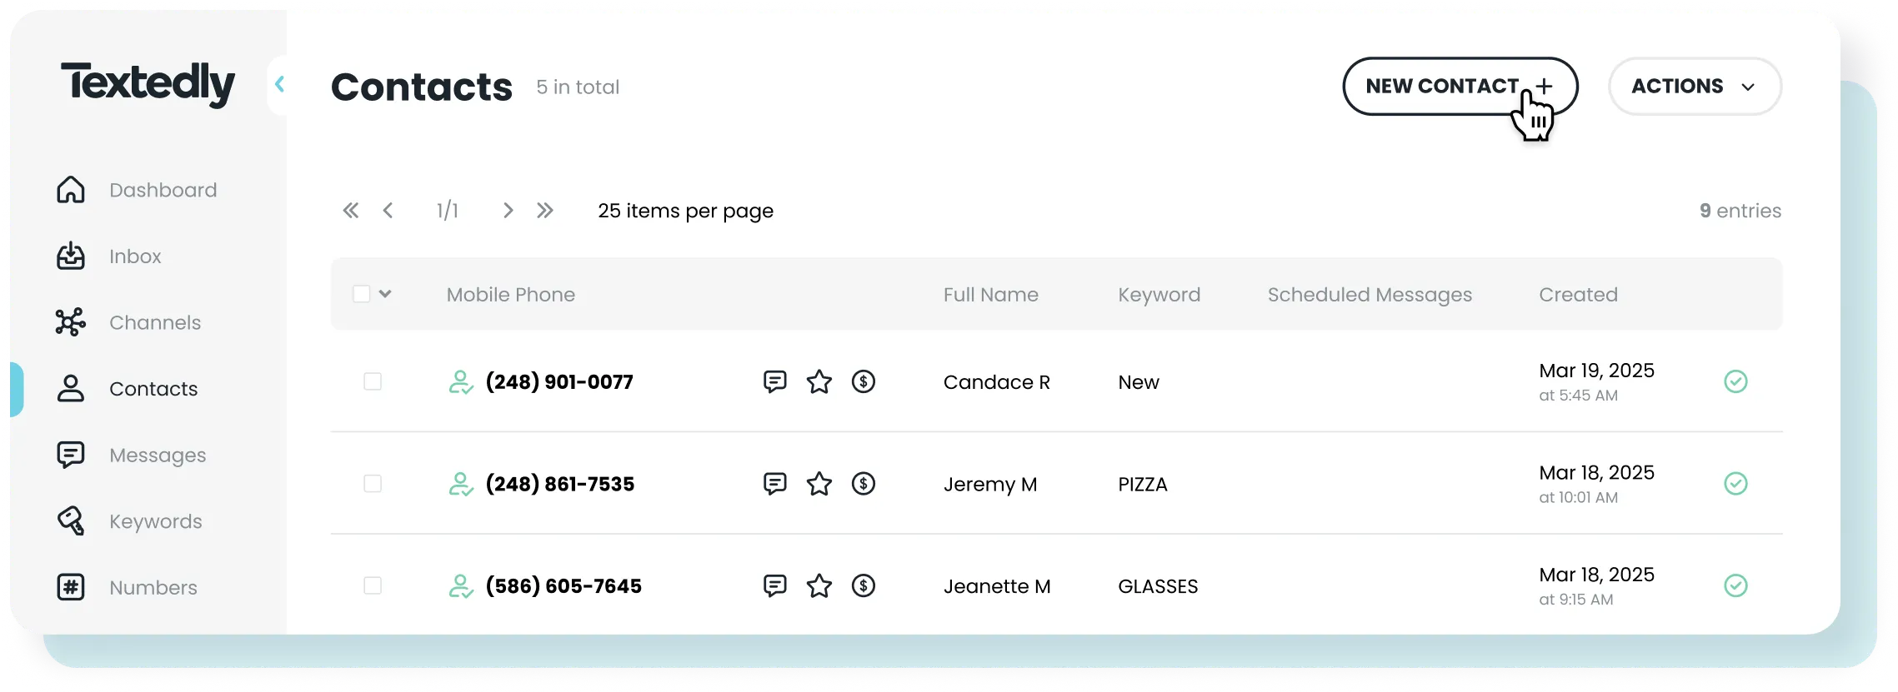The height and width of the screenshot is (692, 1898).
Task: Click dollar icon for (248) 901-0077
Action: click(864, 381)
